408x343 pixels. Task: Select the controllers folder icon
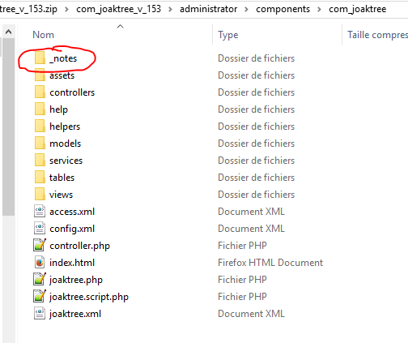point(40,92)
